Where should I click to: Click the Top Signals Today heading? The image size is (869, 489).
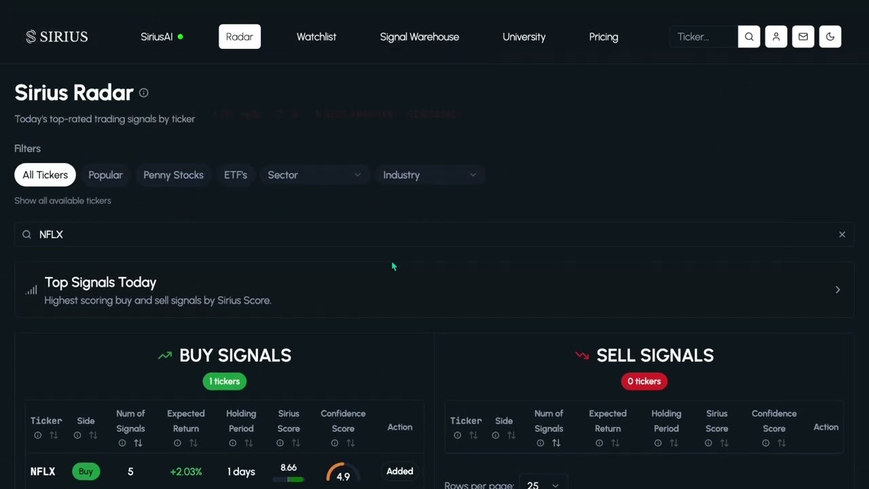[100, 282]
